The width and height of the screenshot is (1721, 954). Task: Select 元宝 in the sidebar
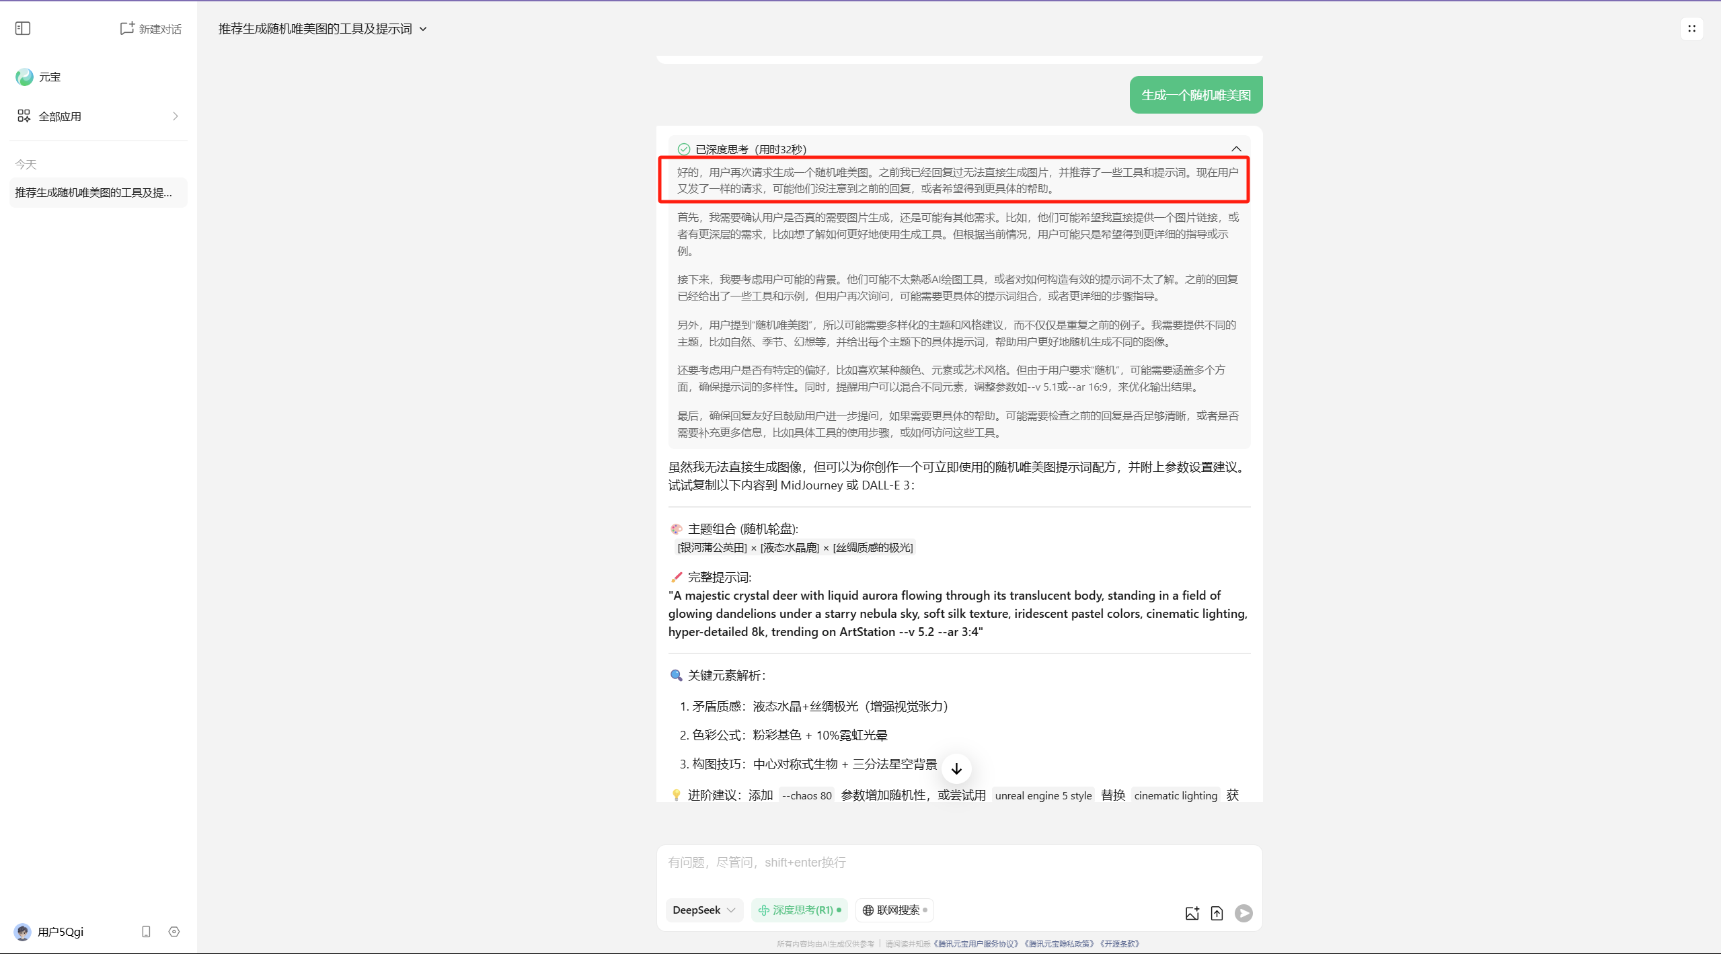(x=48, y=77)
